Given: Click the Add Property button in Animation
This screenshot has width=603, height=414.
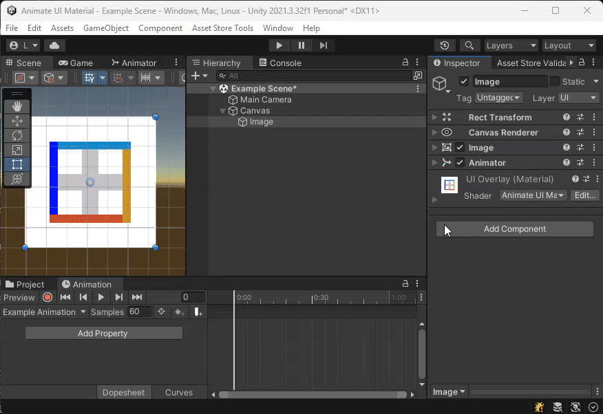Looking at the screenshot, I should tap(103, 333).
